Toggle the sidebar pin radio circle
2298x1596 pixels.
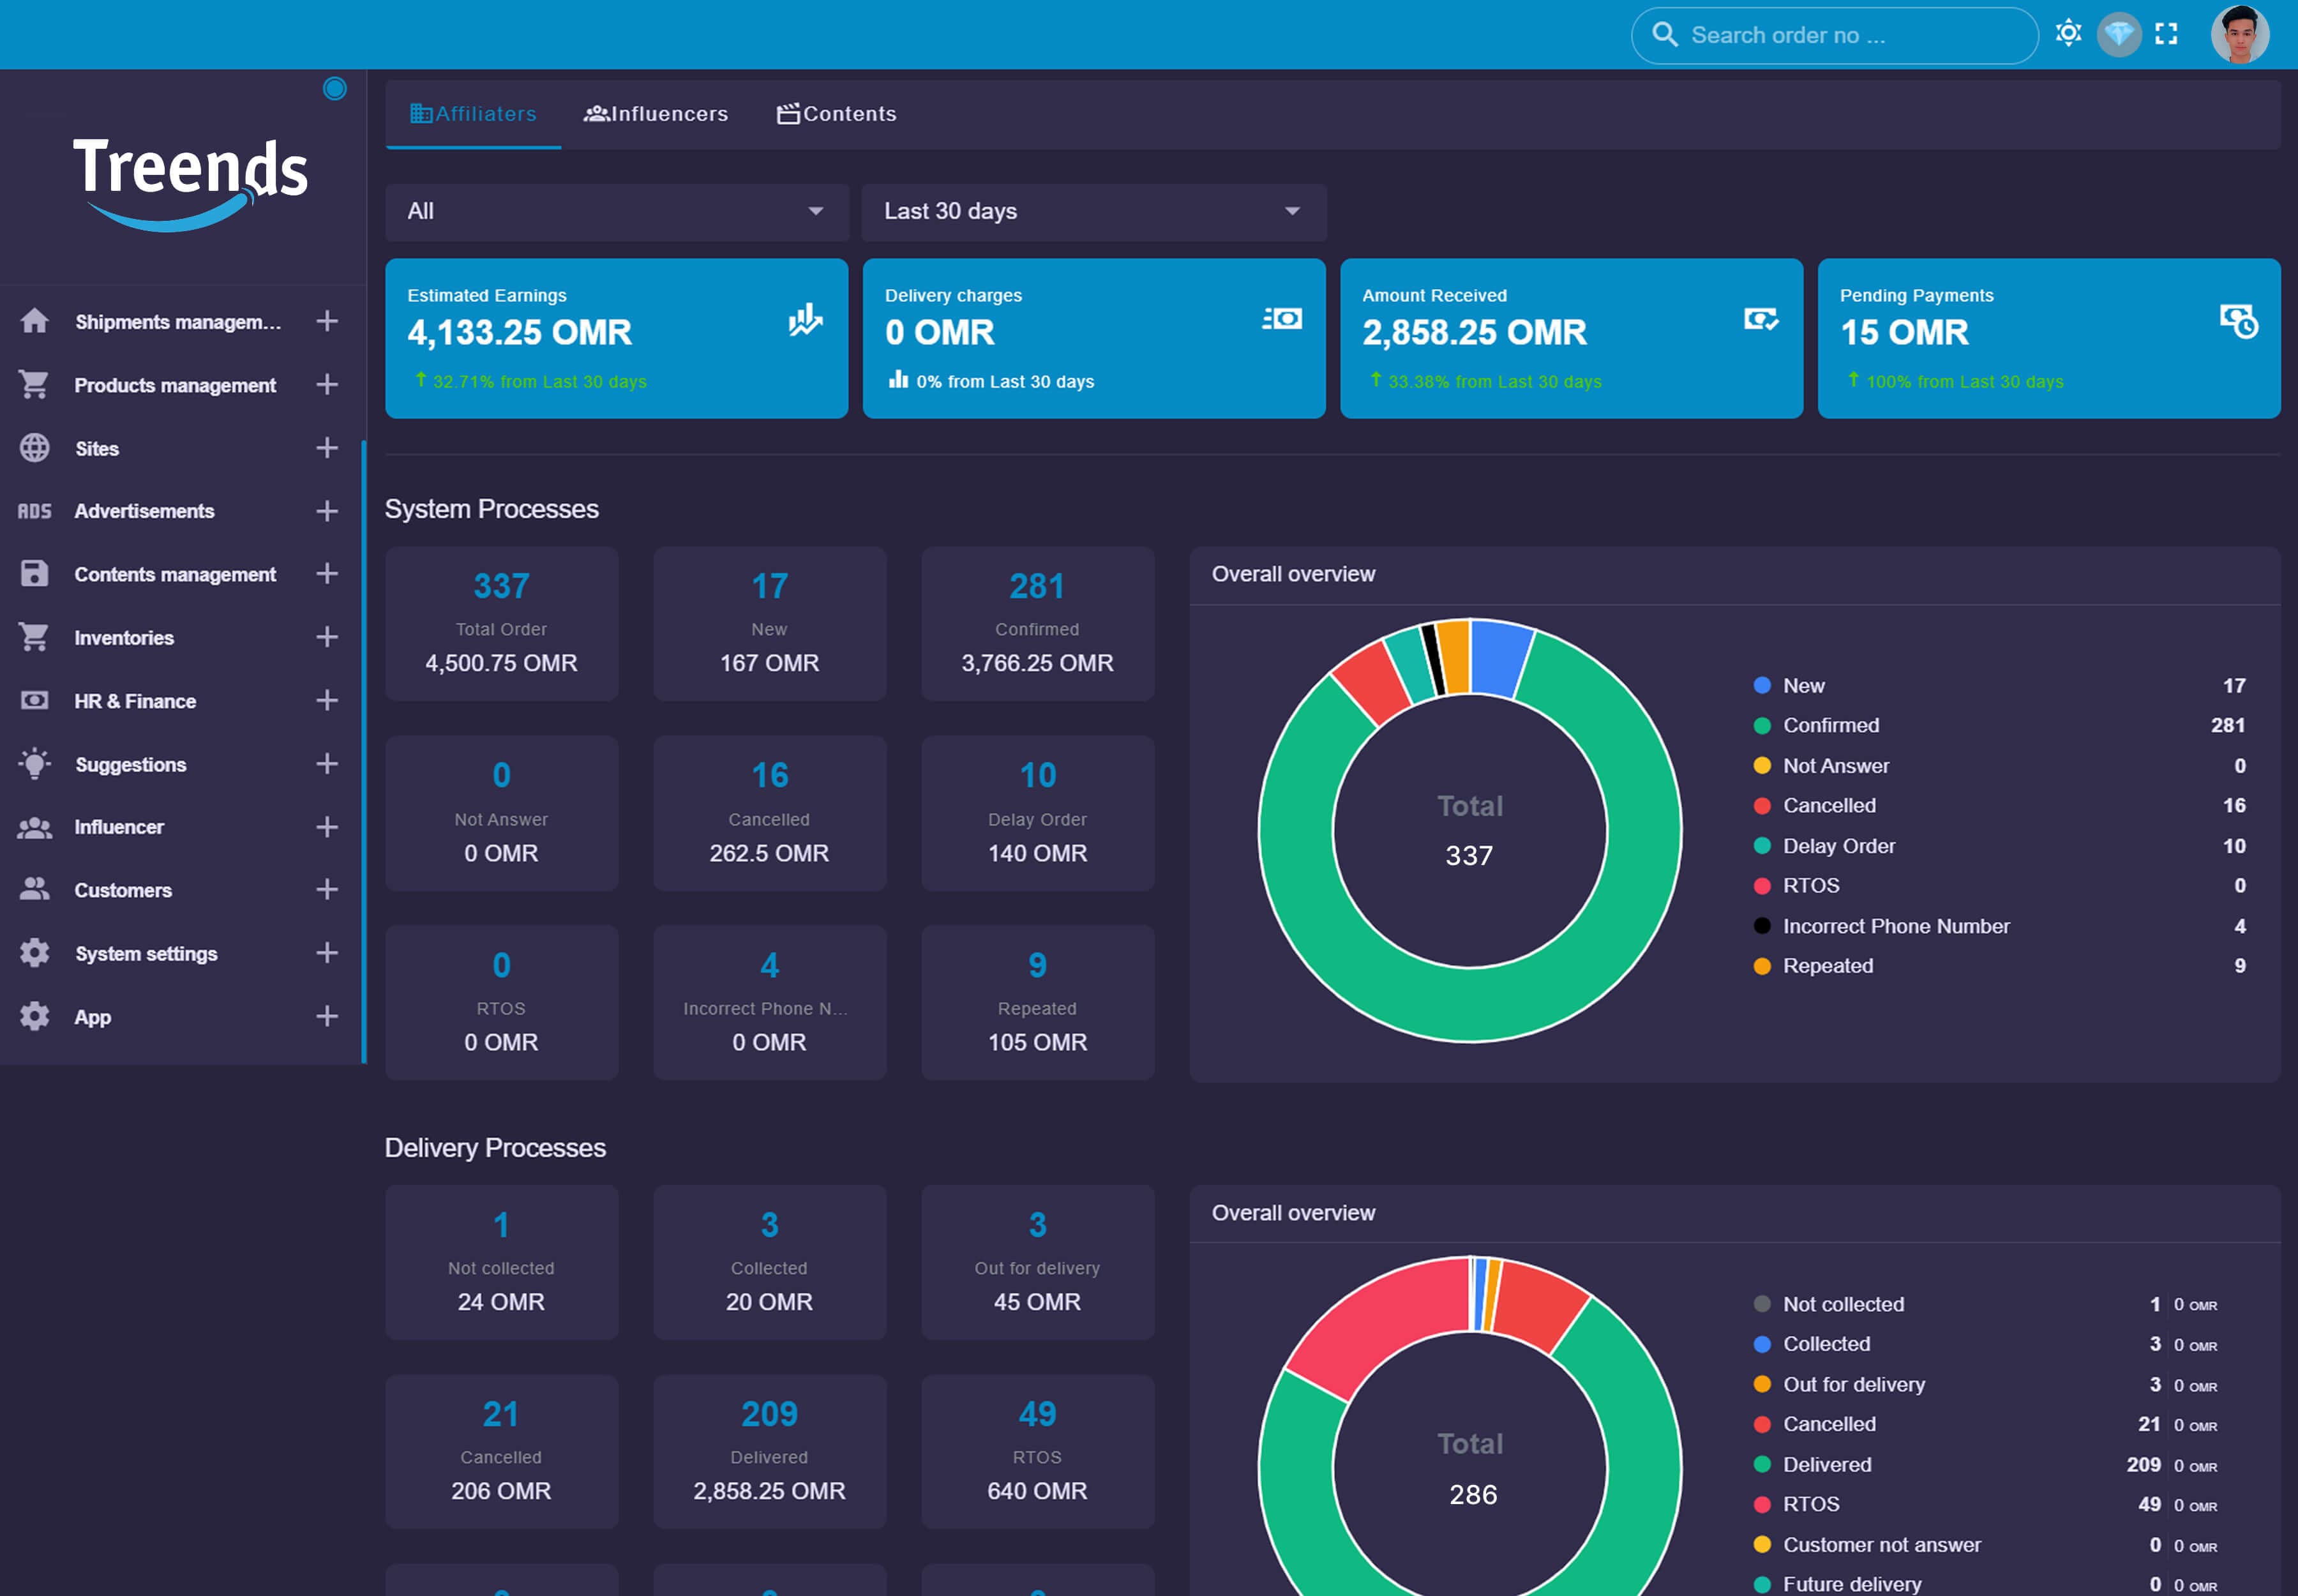[x=335, y=89]
